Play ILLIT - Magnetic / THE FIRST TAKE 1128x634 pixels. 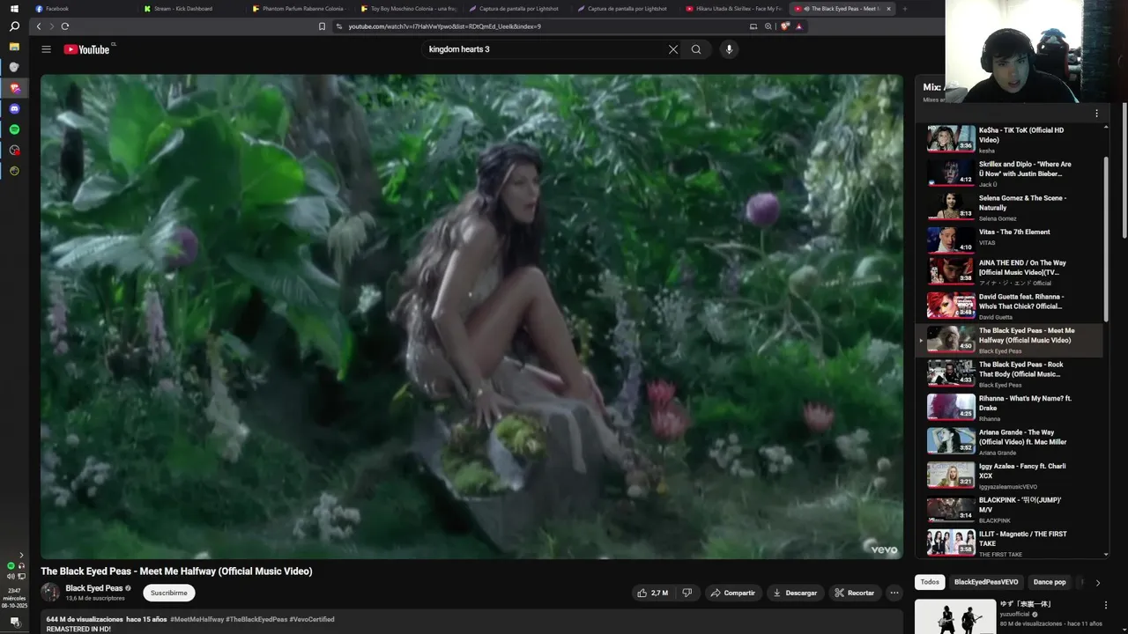pyautogui.click(x=1009, y=543)
